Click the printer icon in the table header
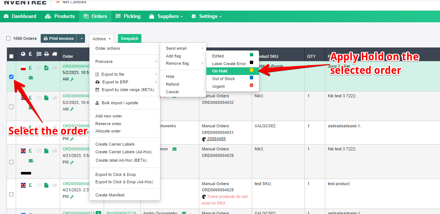The height and width of the screenshot is (214, 440). coord(47,54)
